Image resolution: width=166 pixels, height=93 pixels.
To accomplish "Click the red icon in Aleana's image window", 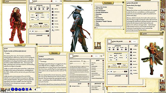I will point(161,75).
